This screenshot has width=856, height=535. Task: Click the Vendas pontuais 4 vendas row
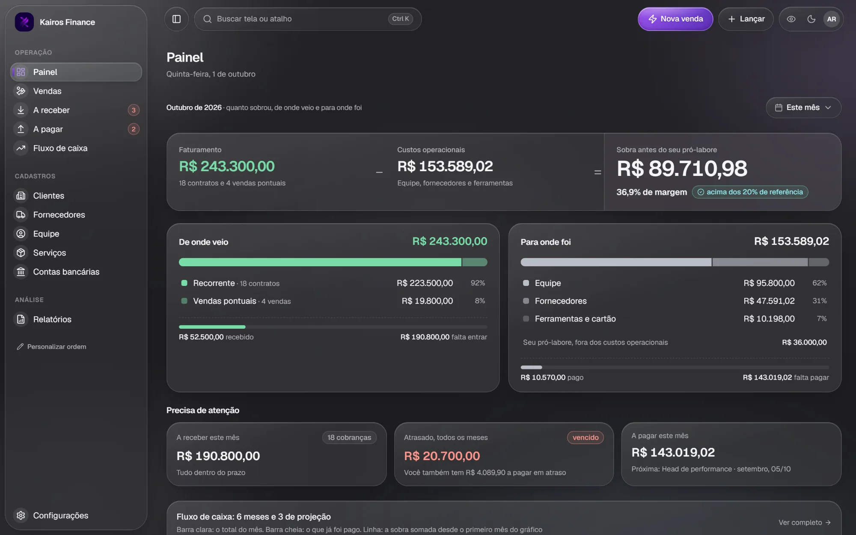coord(333,301)
